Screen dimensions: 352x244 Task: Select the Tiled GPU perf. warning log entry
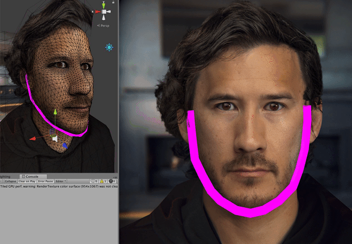click(x=59, y=186)
